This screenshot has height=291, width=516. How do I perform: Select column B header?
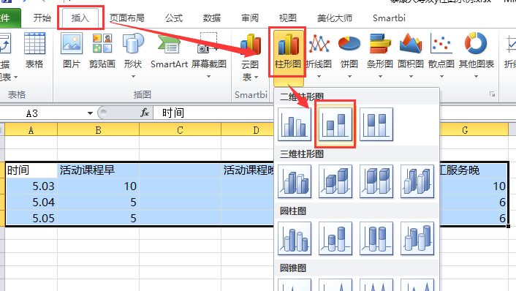tap(98, 129)
